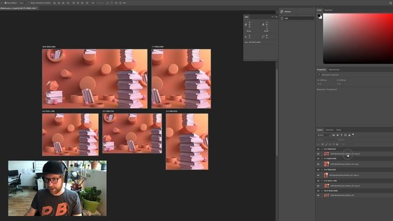Open the collapsed Info panel icon

click(282, 18)
